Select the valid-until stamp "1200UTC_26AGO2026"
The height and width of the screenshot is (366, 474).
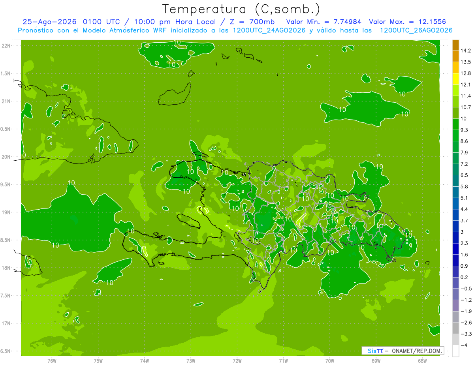[416, 30]
